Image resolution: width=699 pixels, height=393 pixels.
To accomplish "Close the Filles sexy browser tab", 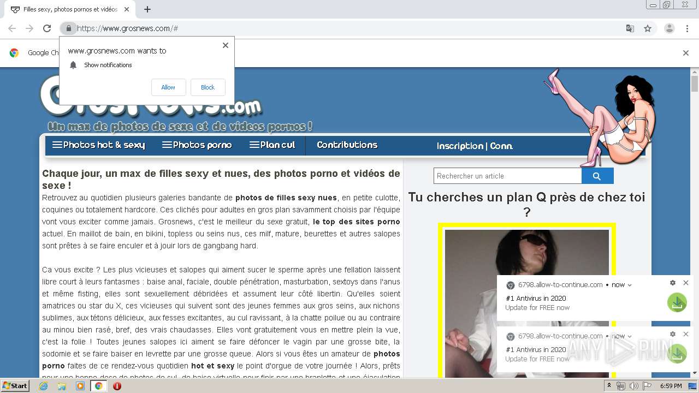I will click(127, 9).
